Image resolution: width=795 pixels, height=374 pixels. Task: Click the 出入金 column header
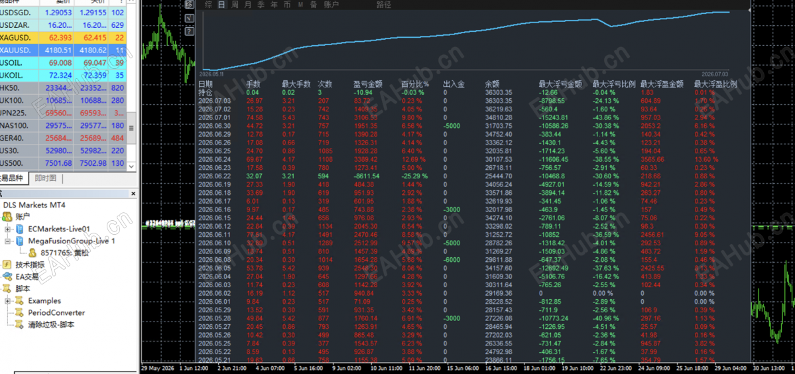[x=454, y=84]
